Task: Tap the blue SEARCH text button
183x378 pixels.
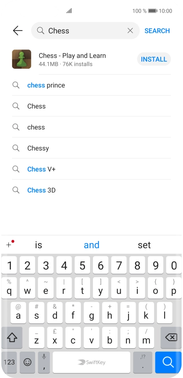Action: [157, 31]
